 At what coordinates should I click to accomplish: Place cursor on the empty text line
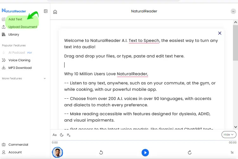[x=141, y=65]
